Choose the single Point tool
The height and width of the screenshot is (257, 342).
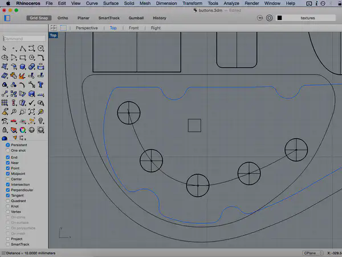click(x=14, y=49)
